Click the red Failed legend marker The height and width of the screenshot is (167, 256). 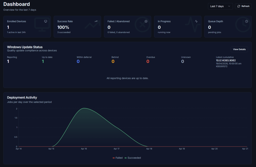(114, 158)
